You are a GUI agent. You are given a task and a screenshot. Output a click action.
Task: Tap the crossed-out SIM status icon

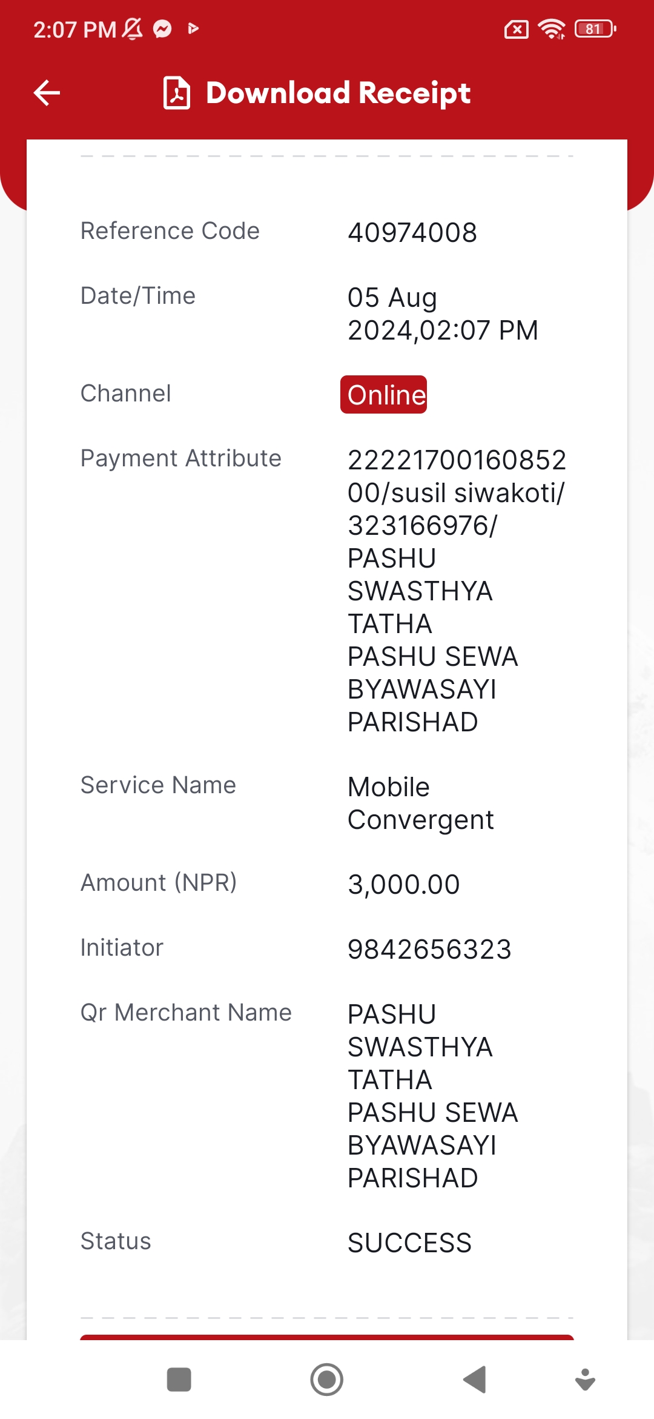pyautogui.click(x=517, y=29)
